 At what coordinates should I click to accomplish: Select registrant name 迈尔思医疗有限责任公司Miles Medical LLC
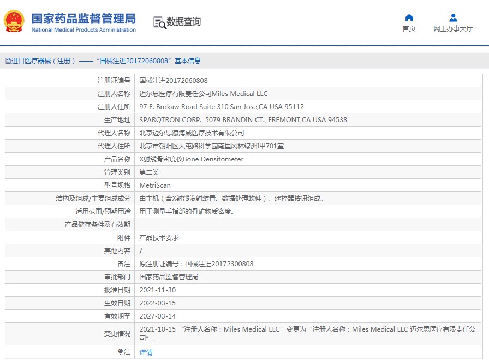pyautogui.click(x=204, y=94)
